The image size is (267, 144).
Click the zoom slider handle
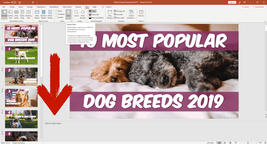click(x=248, y=143)
